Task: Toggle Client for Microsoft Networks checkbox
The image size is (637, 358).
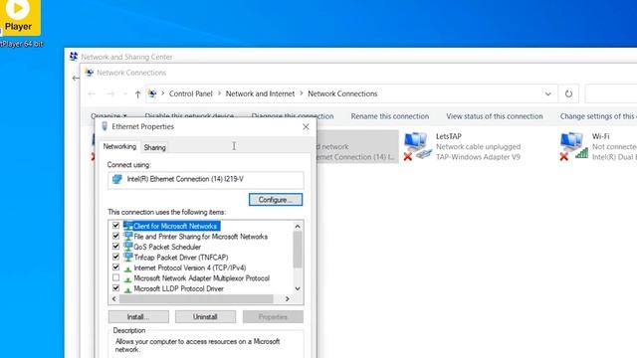Action: coord(115,226)
